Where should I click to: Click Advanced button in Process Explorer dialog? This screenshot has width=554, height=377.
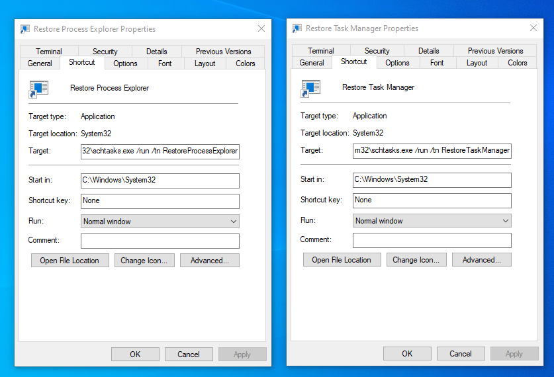[210, 261]
